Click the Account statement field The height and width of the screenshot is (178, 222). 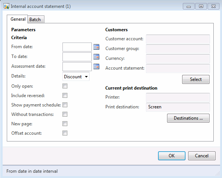pyautogui.click(x=178, y=68)
